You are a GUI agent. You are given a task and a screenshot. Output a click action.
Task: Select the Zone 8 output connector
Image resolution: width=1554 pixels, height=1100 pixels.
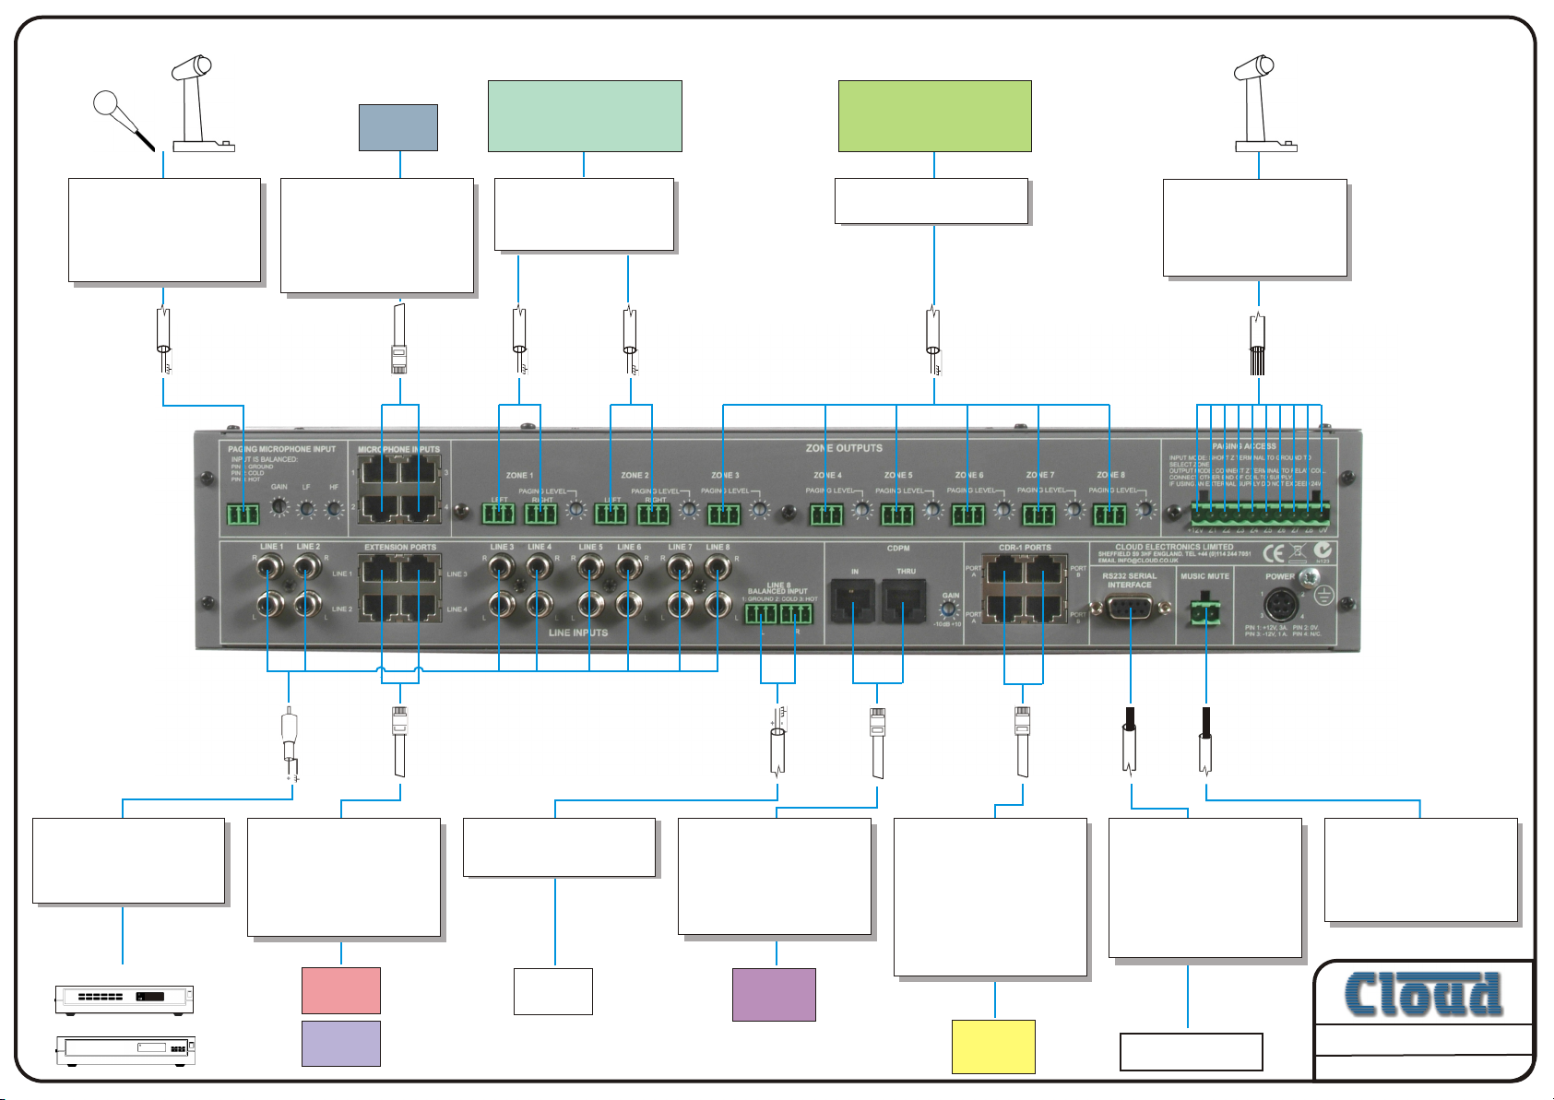tap(1109, 513)
